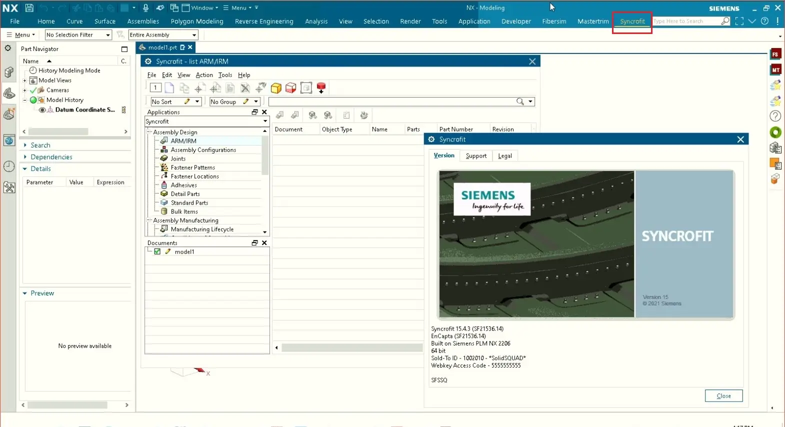Click the red and white cube icon
Screen dimensions: 785x427
[x=291, y=88]
